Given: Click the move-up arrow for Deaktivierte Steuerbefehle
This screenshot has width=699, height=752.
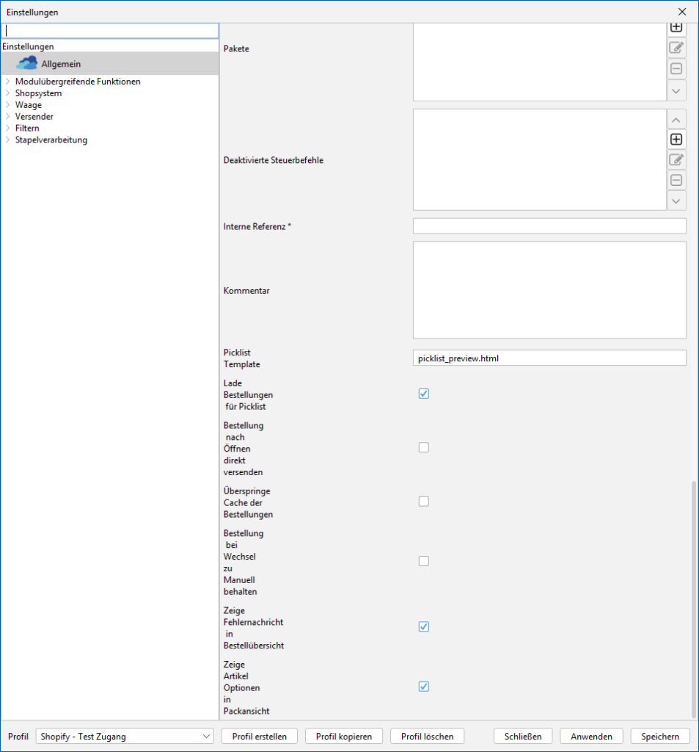Looking at the screenshot, I should coord(676,119).
